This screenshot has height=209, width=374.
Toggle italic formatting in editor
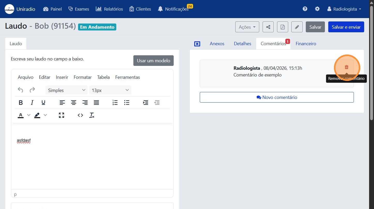coord(32,103)
